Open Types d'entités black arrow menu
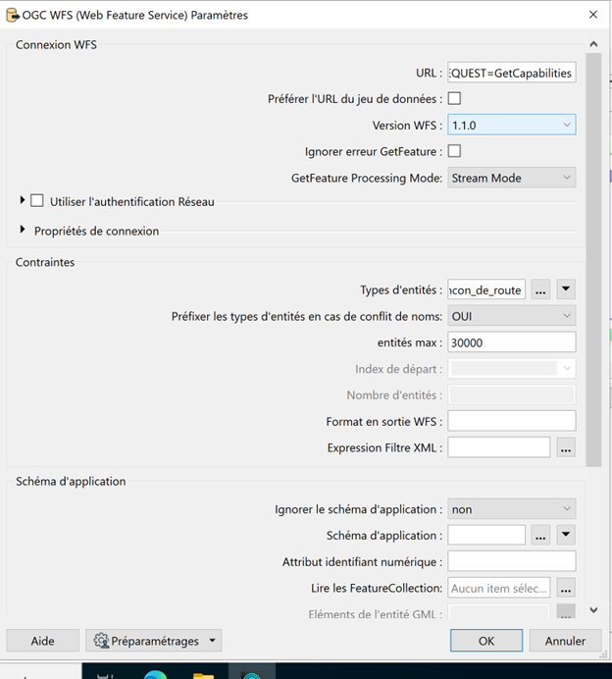The image size is (612, 679). coord(566,289)
